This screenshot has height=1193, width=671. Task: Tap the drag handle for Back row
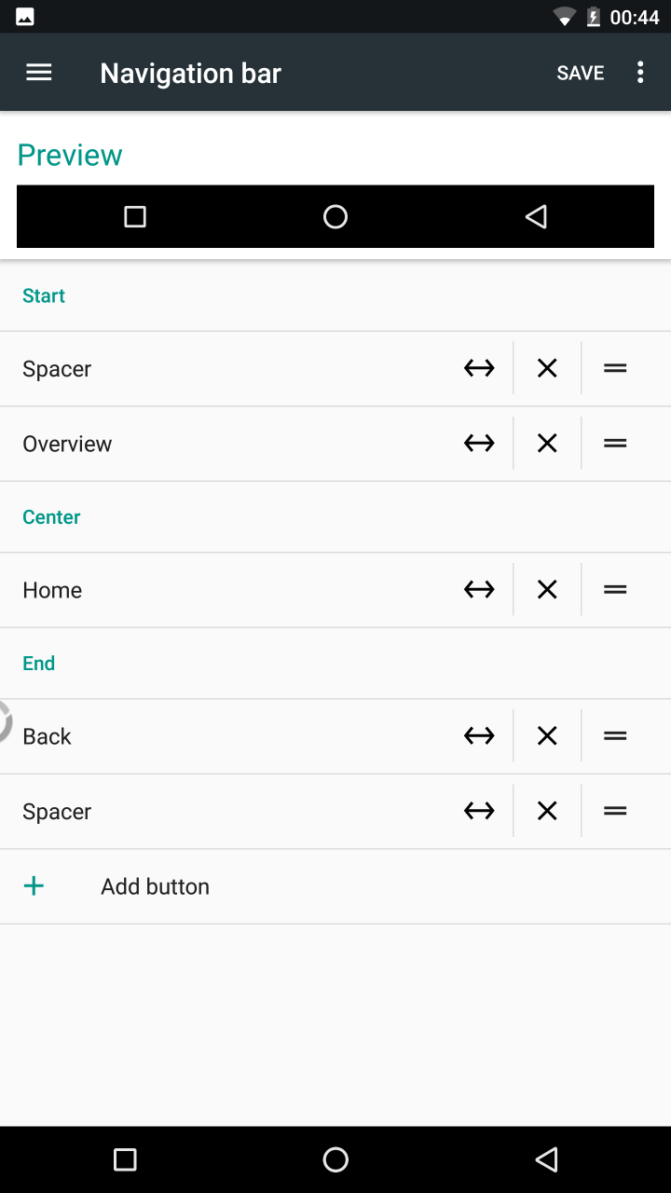[615, 736]
